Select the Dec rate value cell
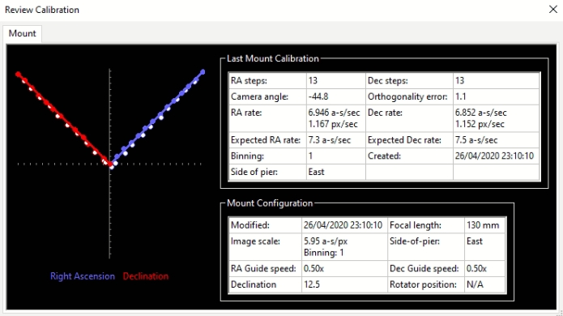Screen dimensions: 563x316 [x=497, y=118]
